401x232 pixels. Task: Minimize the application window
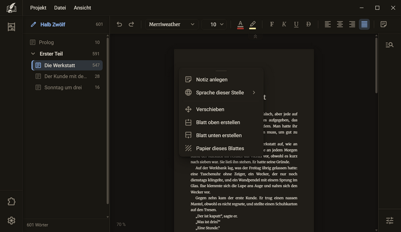361,8
